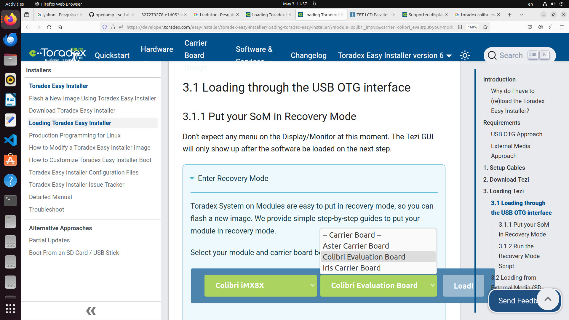Open the Changelog page

(309, 55)
